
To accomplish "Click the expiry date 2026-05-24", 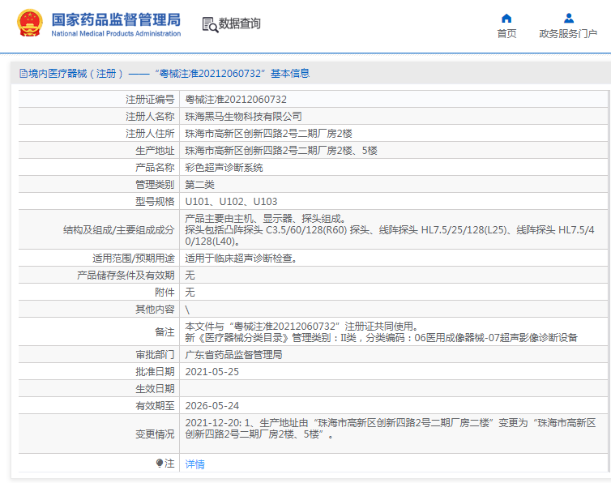I will click(x=212, y=405).
